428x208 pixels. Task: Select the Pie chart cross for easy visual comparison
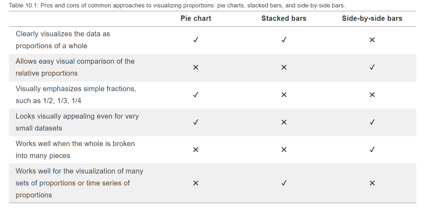tap(196, 67)
